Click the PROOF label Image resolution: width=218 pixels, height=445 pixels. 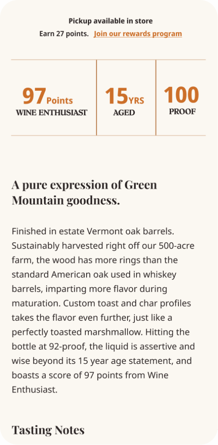coord(182,112)
